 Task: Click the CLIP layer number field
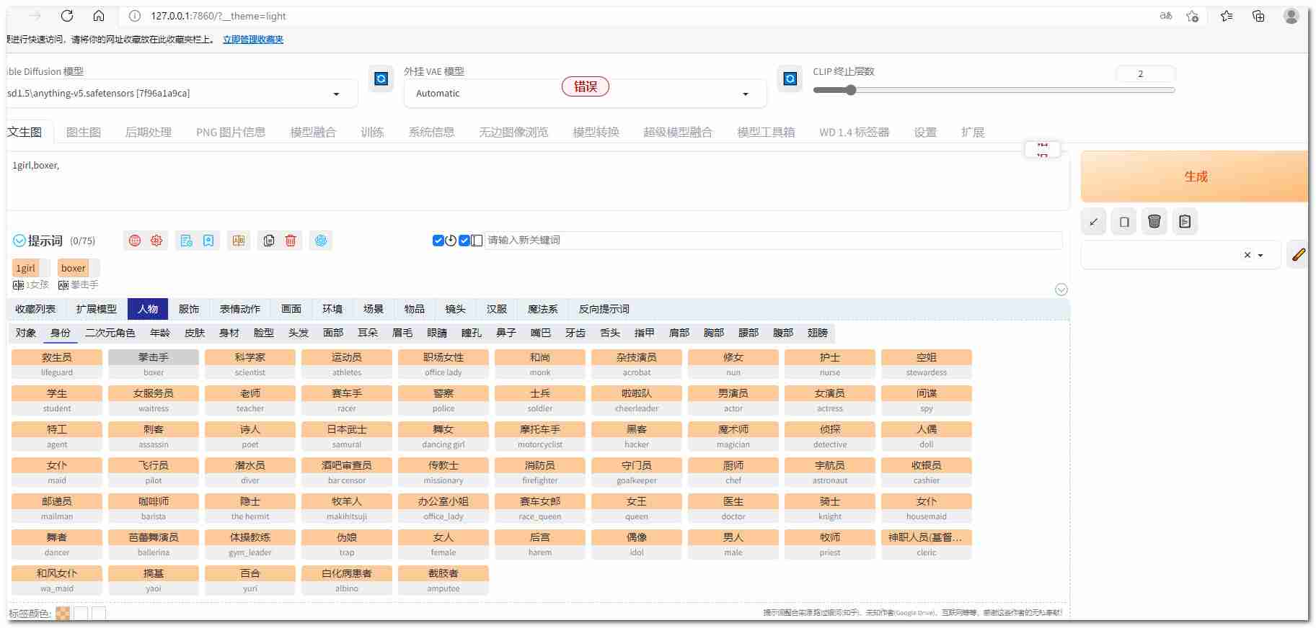1145,73
